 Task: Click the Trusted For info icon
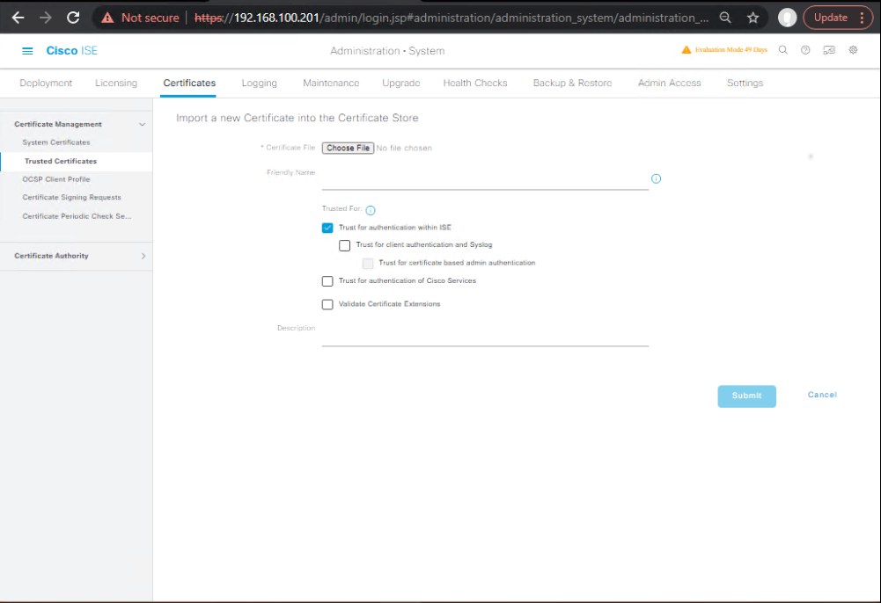pos(371,210)
